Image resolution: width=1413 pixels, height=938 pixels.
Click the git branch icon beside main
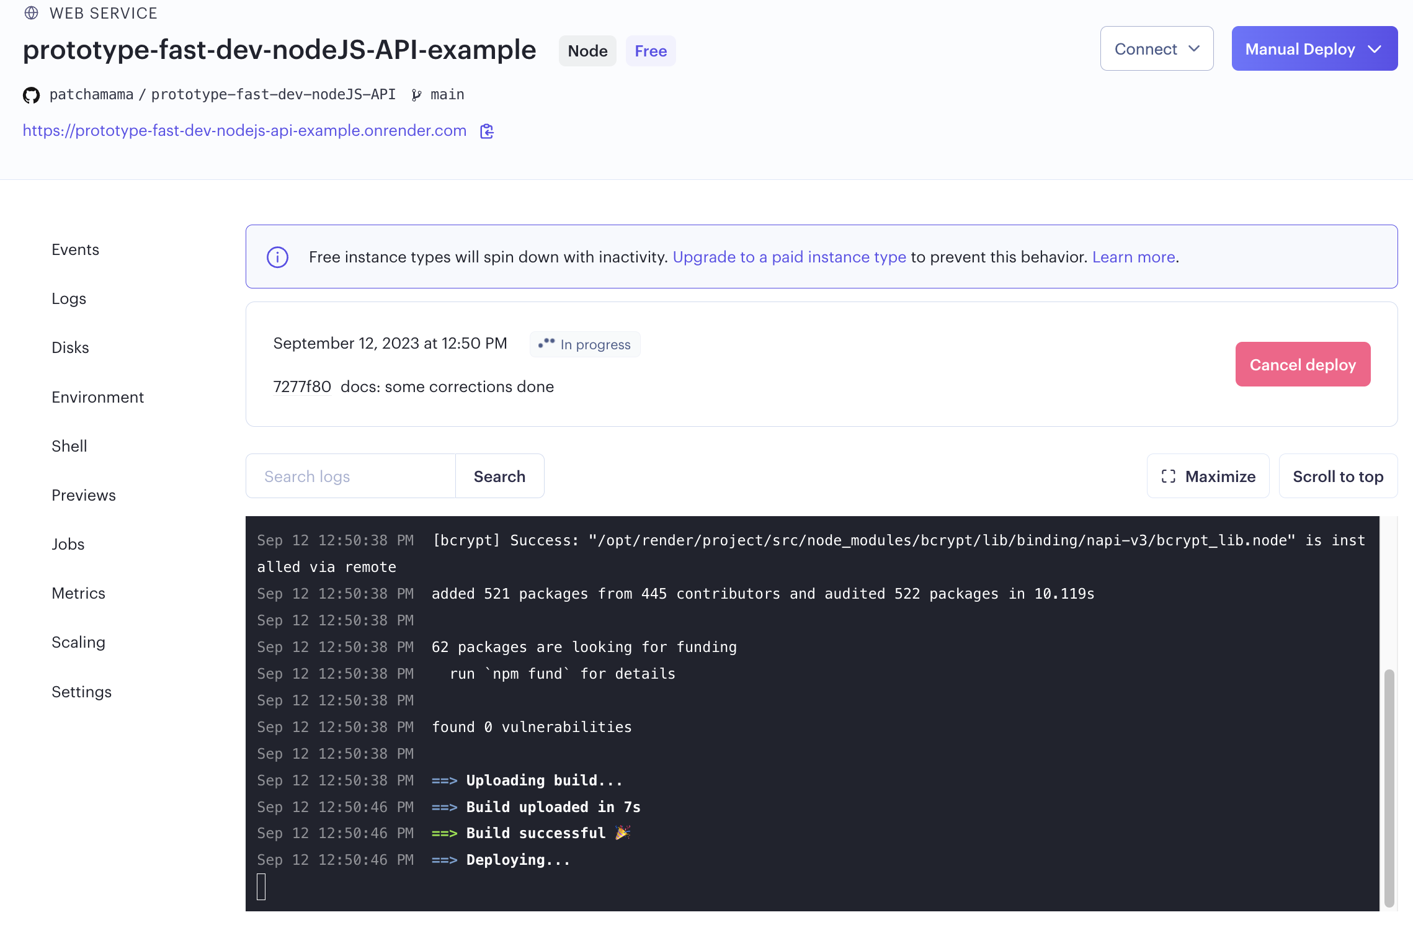pos(416,95)
